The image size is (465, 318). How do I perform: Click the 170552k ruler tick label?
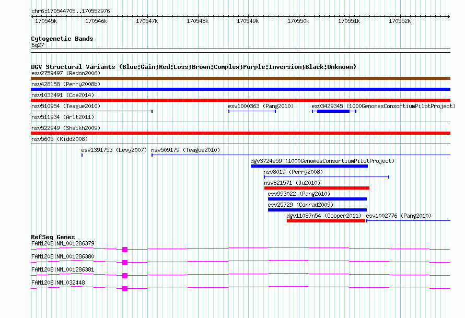click(x=400, y=21)
